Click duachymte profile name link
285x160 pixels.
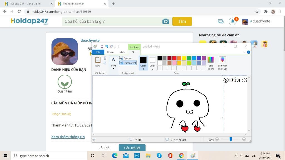90,40
